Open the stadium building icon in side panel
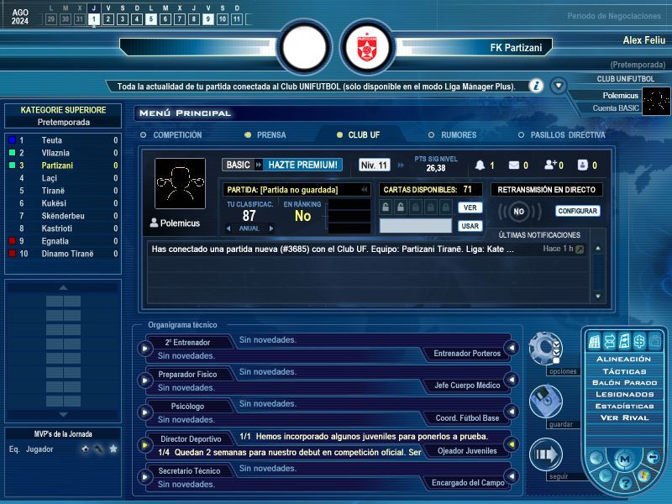Image resolution: width=672 pixels, height=504 pixels. [595, 341]
